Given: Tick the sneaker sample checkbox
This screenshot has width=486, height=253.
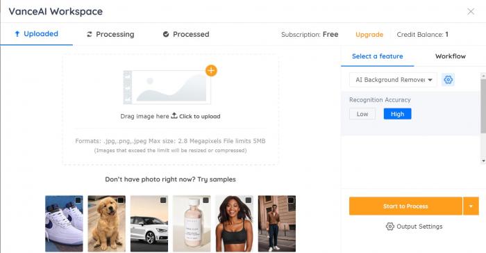Looking at the screenshot, I should (78, 200).
